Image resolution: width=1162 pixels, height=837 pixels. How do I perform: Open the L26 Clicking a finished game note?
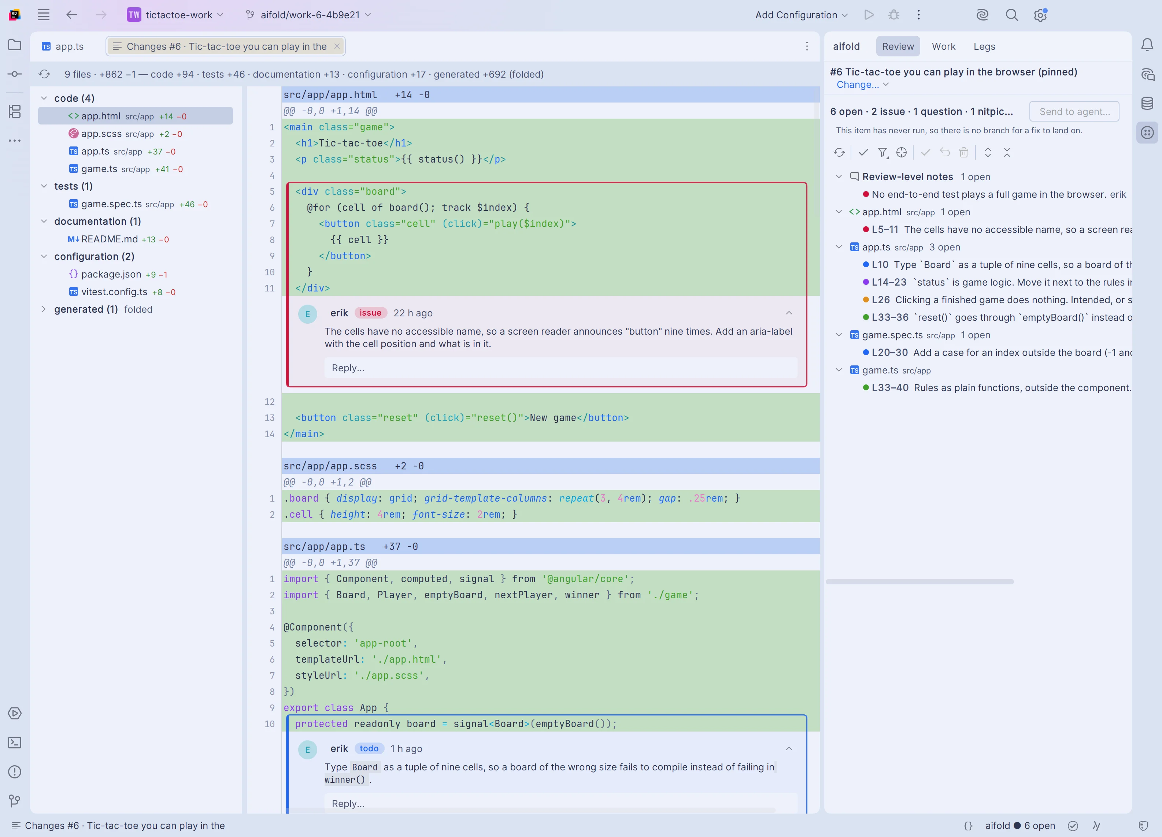tap(996, 300)
